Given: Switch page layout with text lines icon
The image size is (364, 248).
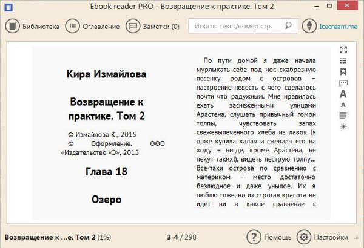Looking at the screenshot, I should [343, 115].
